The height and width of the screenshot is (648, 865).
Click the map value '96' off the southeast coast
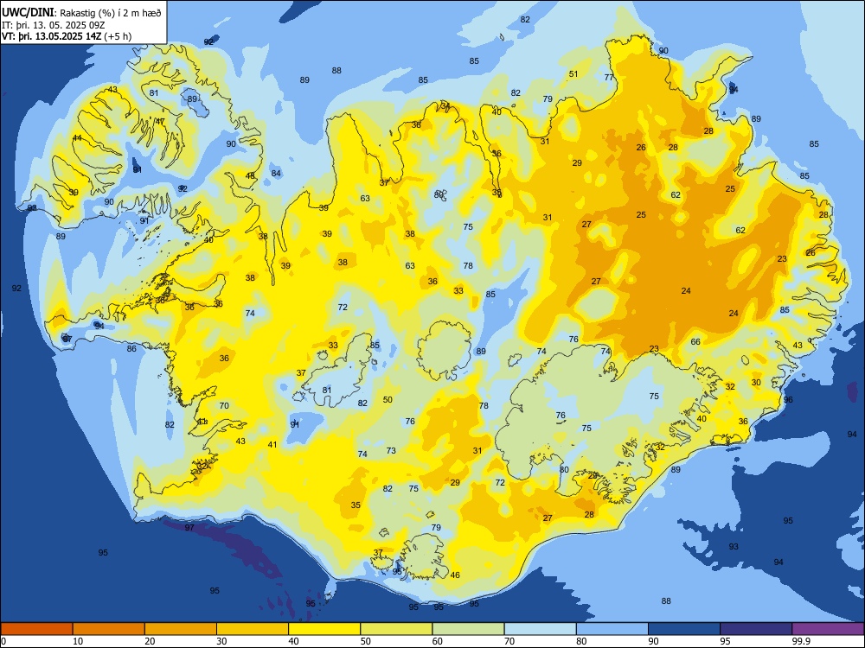(x=788, y=399)
